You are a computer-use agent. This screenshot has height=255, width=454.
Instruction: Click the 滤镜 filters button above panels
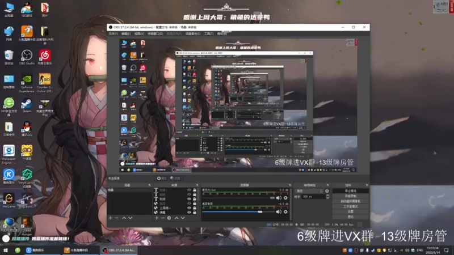(175, 178)
